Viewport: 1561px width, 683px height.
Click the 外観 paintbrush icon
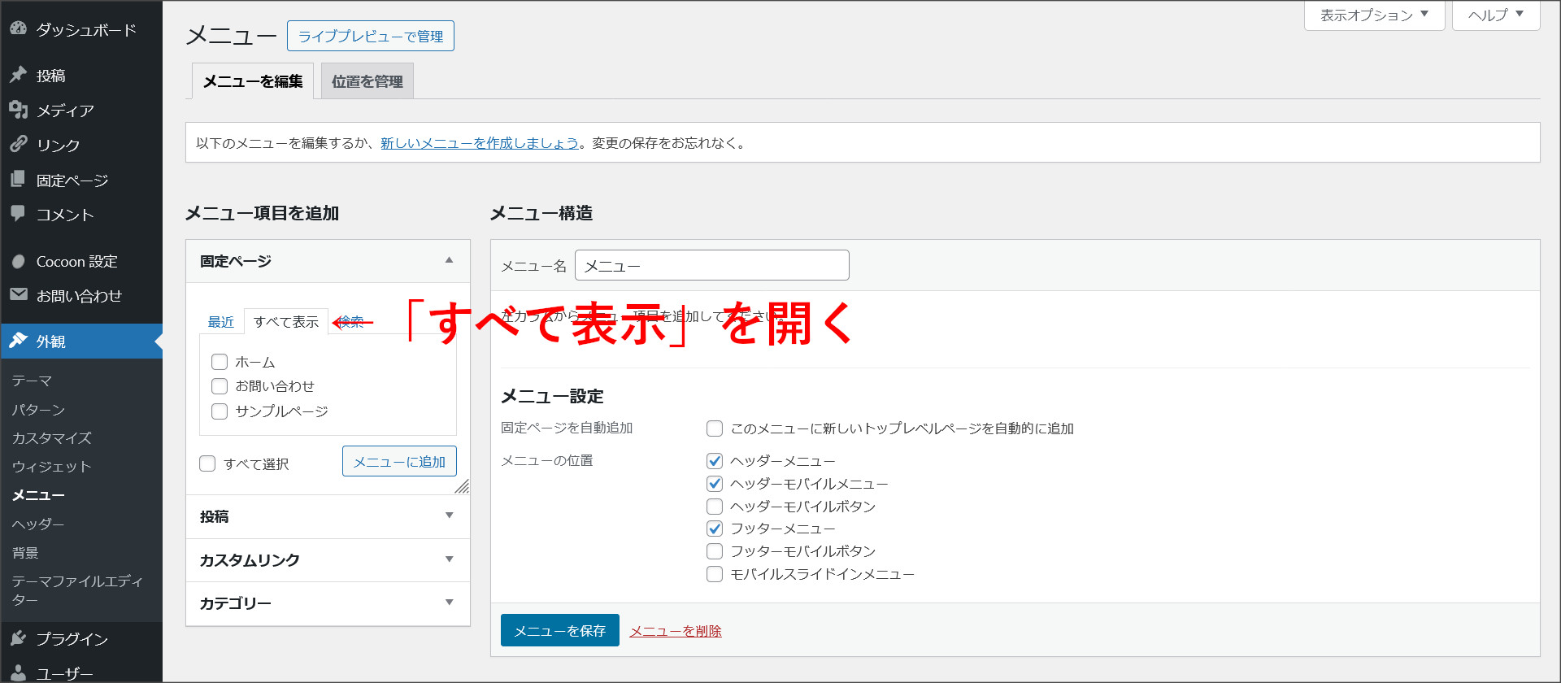(18, 341)
